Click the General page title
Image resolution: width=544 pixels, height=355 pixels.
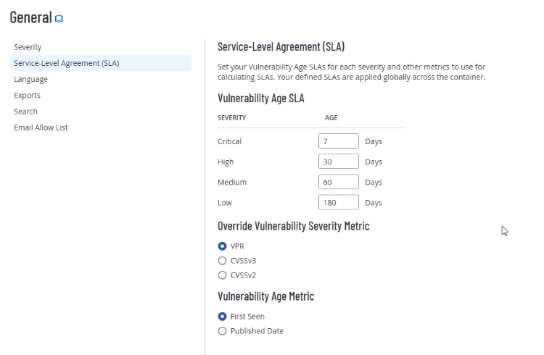pos(30,17)
